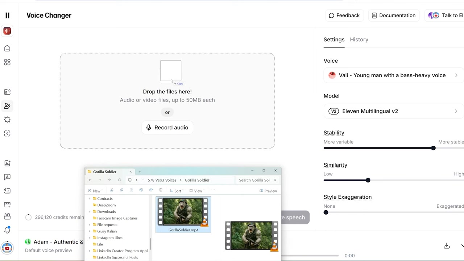The image size is (464, 261).
Task: Click the ElevenLabs logo in the sidebar
Action: [x=7, y=15]
